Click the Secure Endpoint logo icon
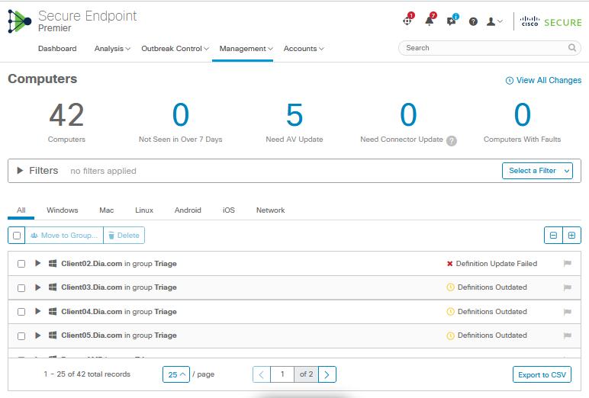589x398 pixels. tap(20, 21)
